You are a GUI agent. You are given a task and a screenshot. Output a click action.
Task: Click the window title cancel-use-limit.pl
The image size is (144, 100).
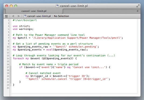click(x=74, y=6)
